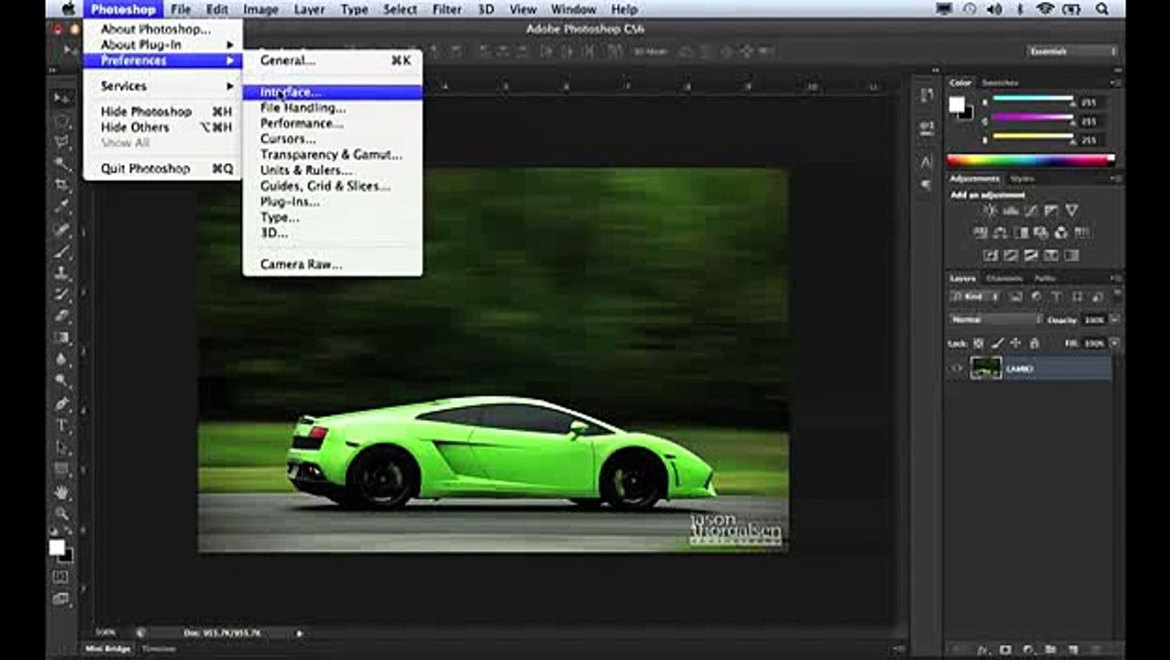Click the LAMBO layer thumbnail
This screenshot has width=1170, height=660.
pos(987,368)
